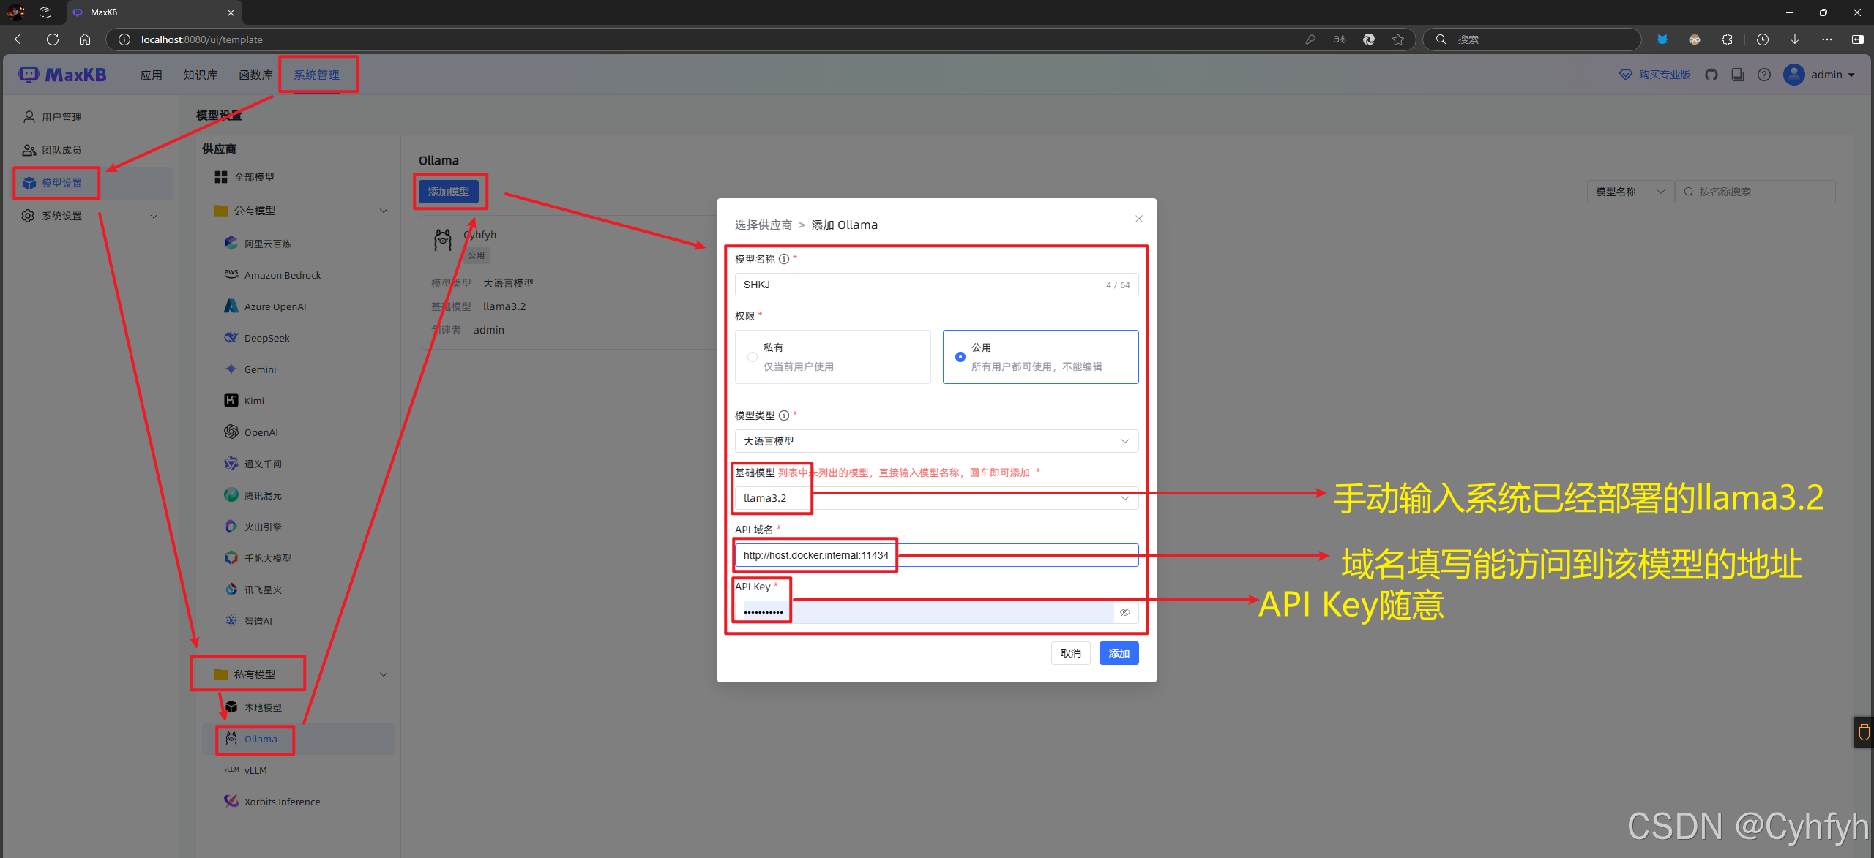Switch to the 函数库 tab
The width and height of the screenshot is (1874, 858).
(x=255, y=75)
